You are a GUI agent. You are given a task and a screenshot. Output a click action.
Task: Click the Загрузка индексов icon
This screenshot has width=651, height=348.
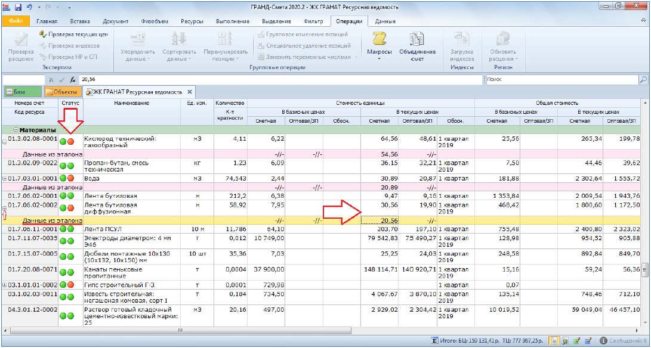pyautogui.click(x=462, y=39)
